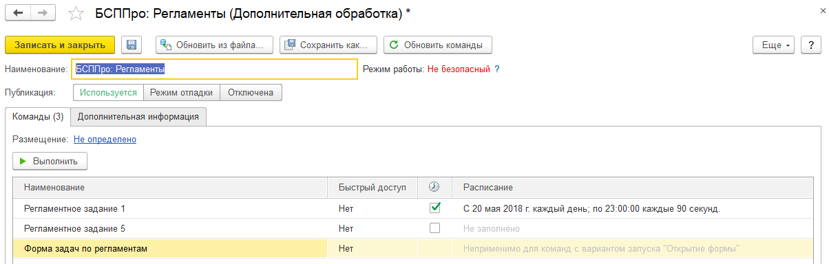The height and width of the screenshot is (264, 829).
Task: Click the forward navigation arrow
Action: point(43,14)
